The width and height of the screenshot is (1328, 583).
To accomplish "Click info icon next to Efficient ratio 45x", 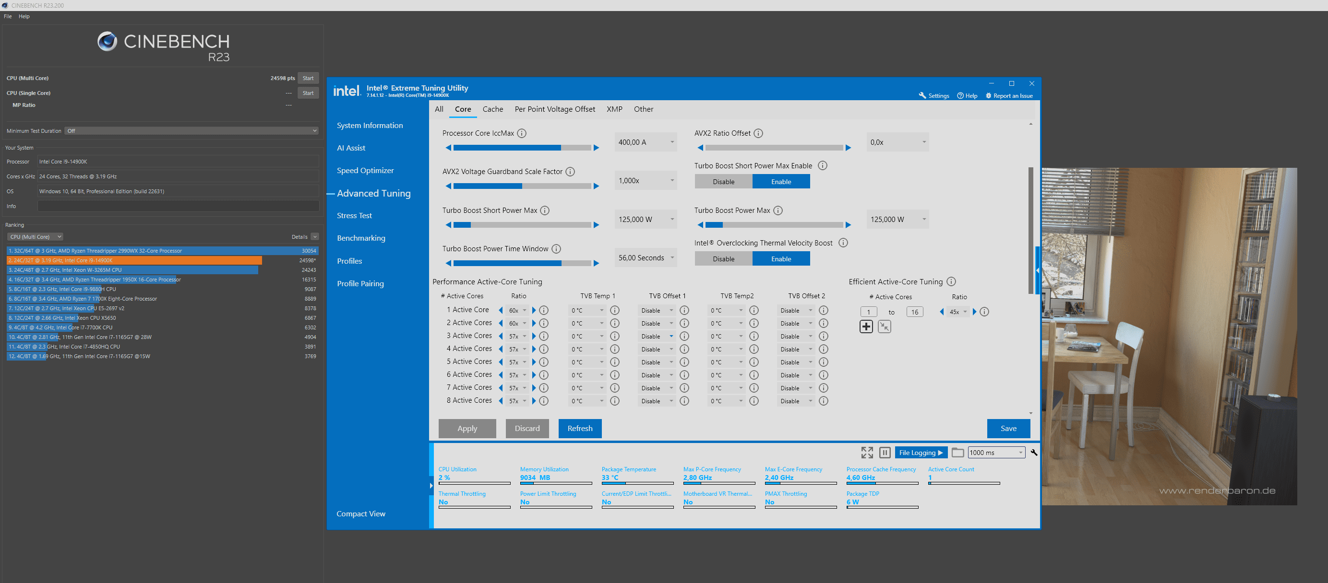I will pos(985,312).
